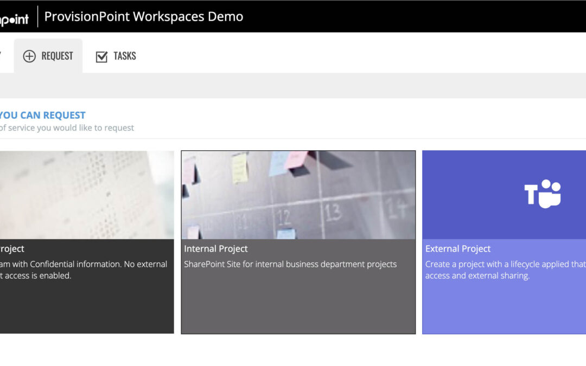Click the 'YOU CAN REQUEST' heading

click(43, 115)
